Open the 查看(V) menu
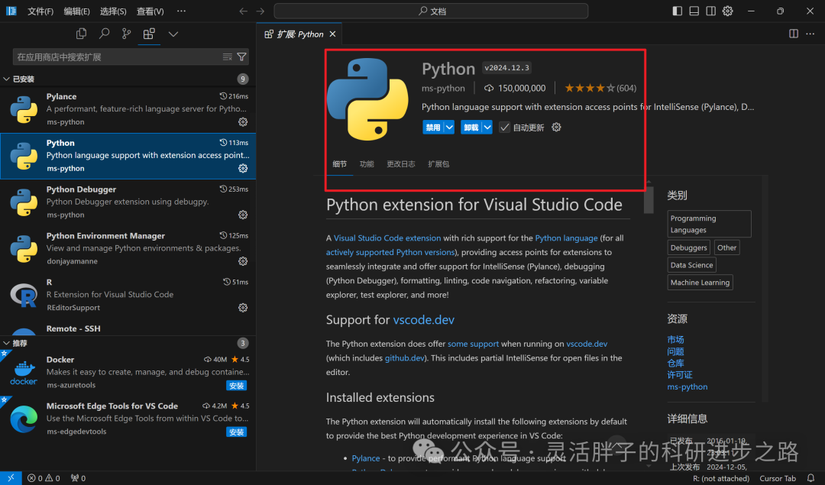This screenshot has height=485, width=825. pos(150,11)
